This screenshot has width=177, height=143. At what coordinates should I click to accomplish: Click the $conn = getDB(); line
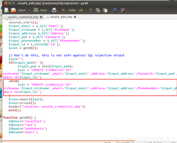tap(23, 48)
